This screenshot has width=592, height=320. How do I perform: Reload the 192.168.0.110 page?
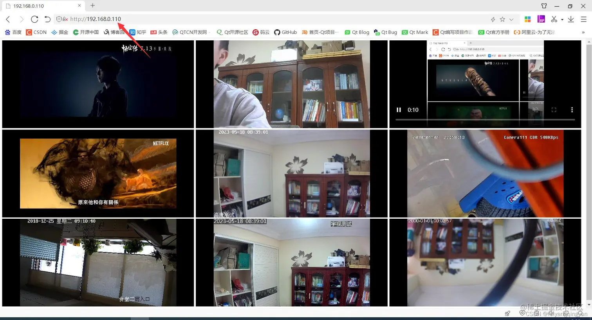point(34,19)
